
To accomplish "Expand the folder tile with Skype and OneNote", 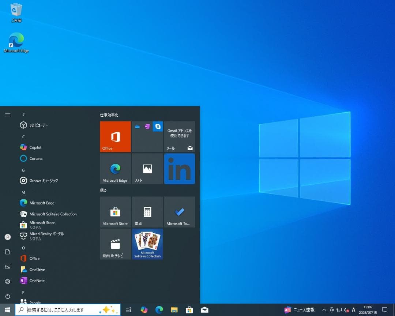I will pos(147,136).
